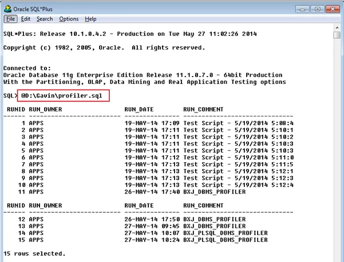Click run date 19-MAY-14 17:12
The image size is (344, 262).
coord(152,158)
